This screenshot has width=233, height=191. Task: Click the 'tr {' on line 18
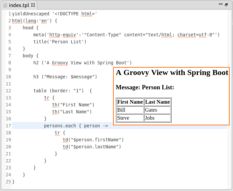point(60,133)
